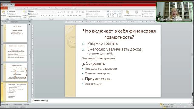Open Заливка фигуры (Shape Fill) menu
The height and width of the screenshot is (109, 194).
tap(148, 11)
